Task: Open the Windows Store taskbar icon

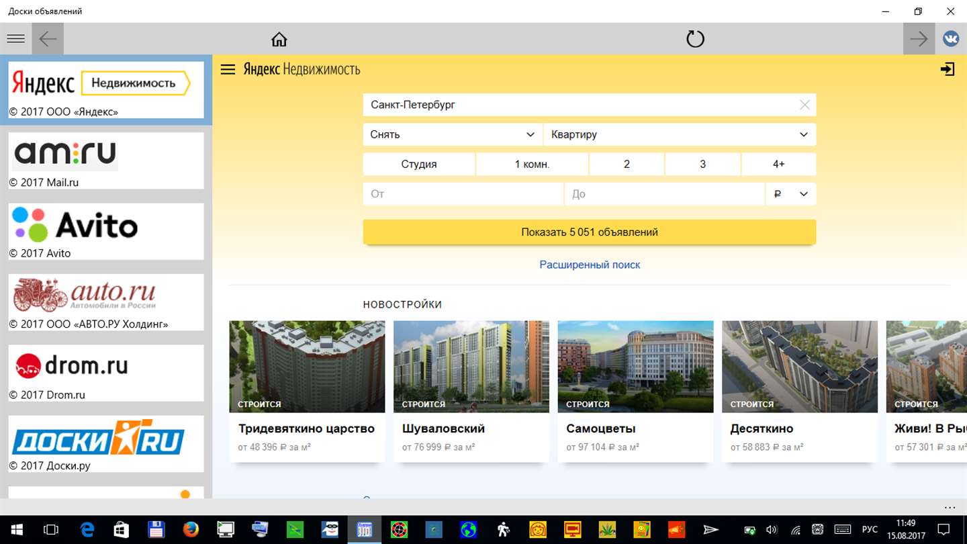Action: coord(122,530)
